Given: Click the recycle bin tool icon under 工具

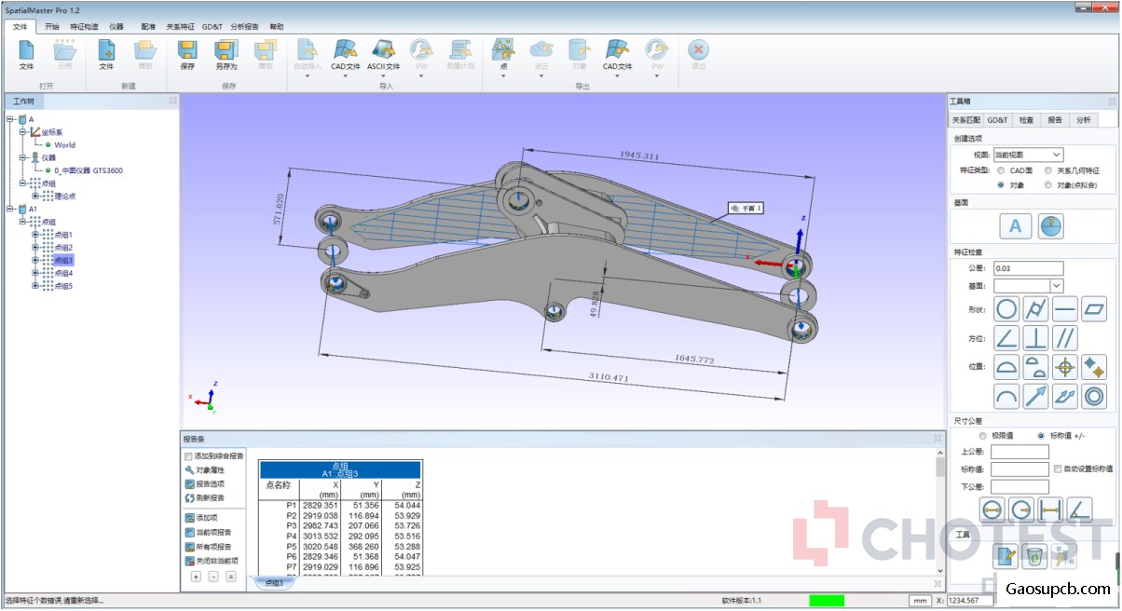Looking at the screenshot, I should point(1033,557).
